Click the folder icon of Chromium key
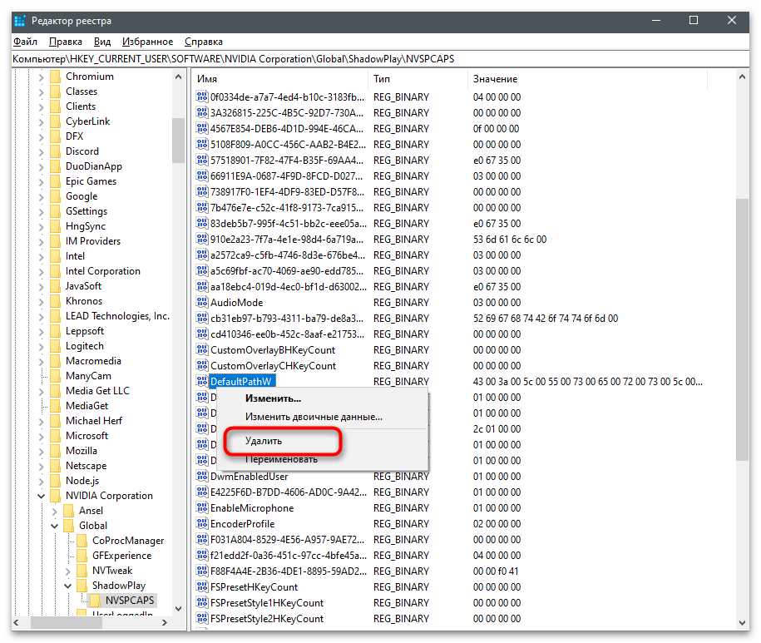761x643 pixels. [56, 77]
